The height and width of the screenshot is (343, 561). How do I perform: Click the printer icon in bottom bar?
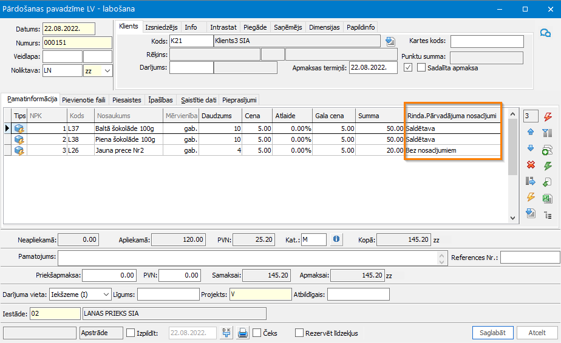(243, 333)
